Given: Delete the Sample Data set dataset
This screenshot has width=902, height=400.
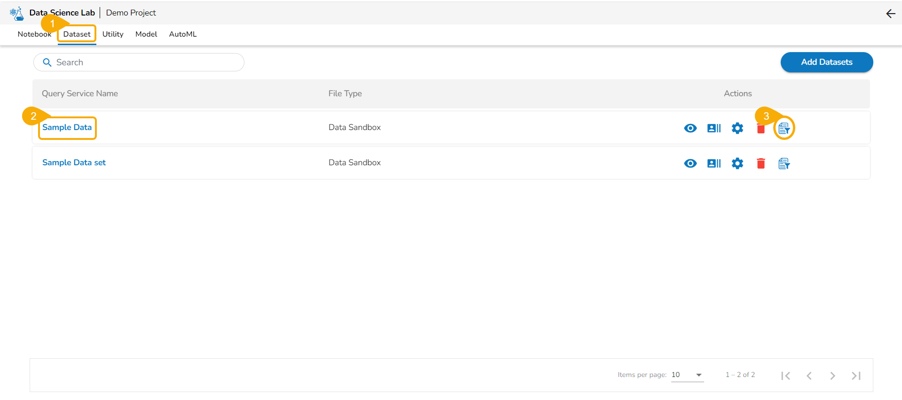Looking at the screenshot, I should (x=761, y=163).
